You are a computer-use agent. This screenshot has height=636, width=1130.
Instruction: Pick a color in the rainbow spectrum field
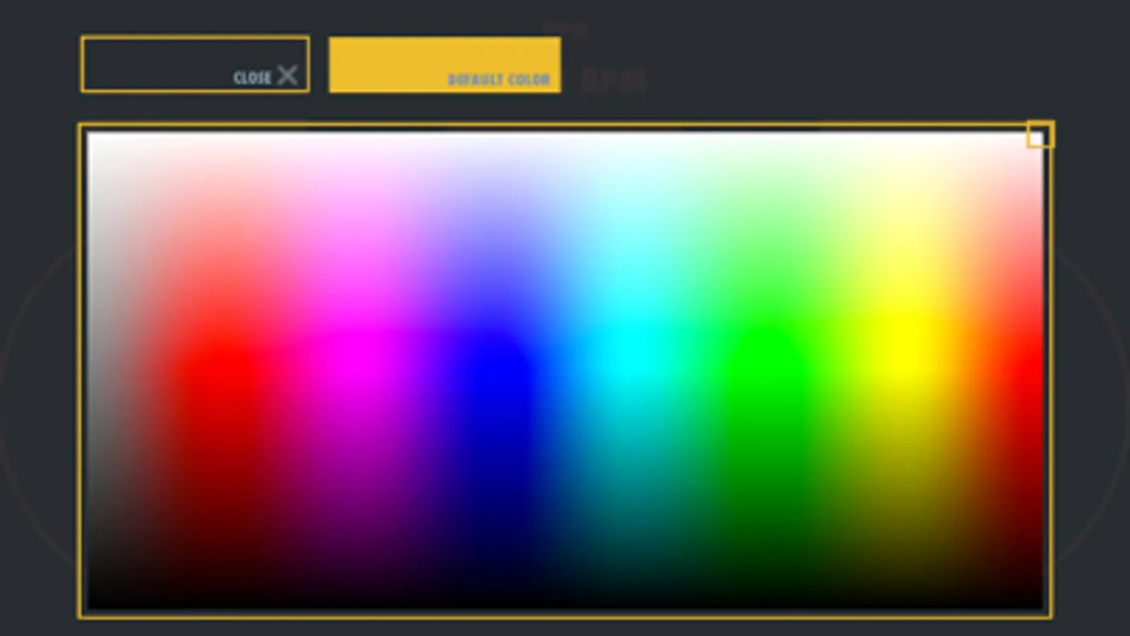point(565,371)
